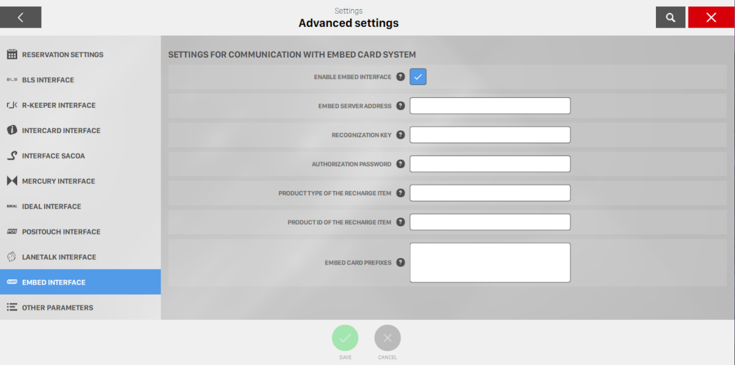The width and height of the screenshot is (735, 365).
Task: Click the back arrow button
Action: [x=21, y=18]
